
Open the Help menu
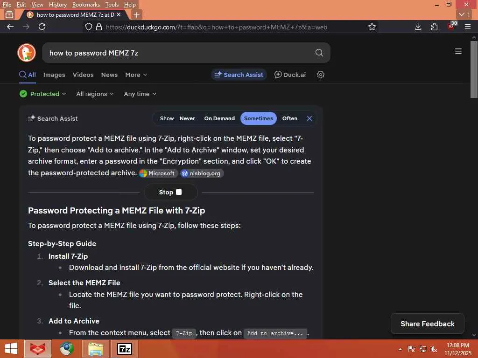pyautogui.click(x=130, y=5)
